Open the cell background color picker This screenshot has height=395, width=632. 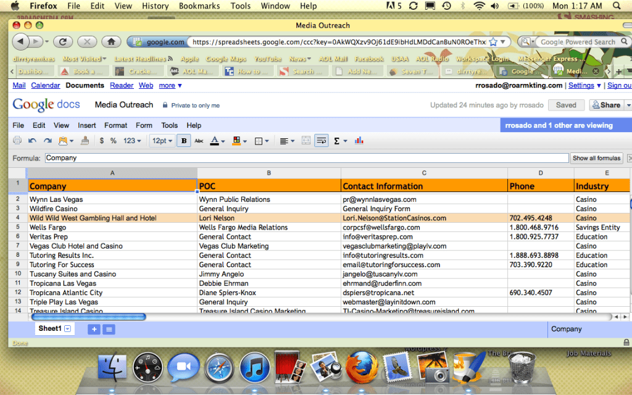tap(238, 141)
